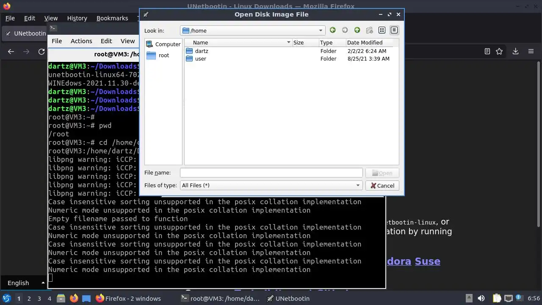
Task: Click the blue notification tray icon
Action: 518,298
